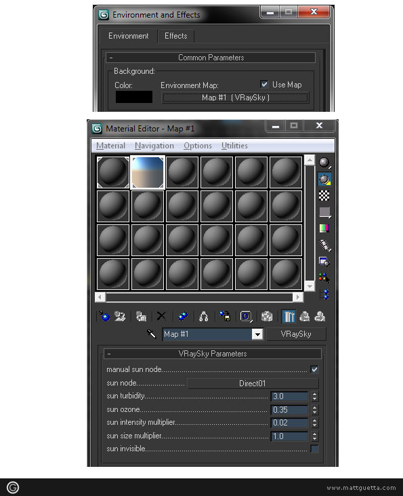Click Put Material to Scene icon

coord(120,316)
